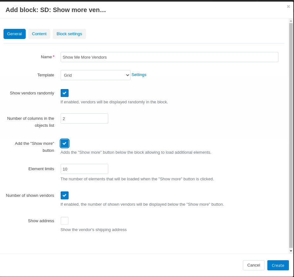
Task: Enable the Show address checkbox
Action: pyautogui.click(x=64, y=221)
